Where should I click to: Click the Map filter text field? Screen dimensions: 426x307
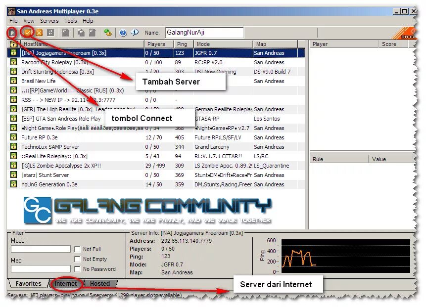coord(41,269)
